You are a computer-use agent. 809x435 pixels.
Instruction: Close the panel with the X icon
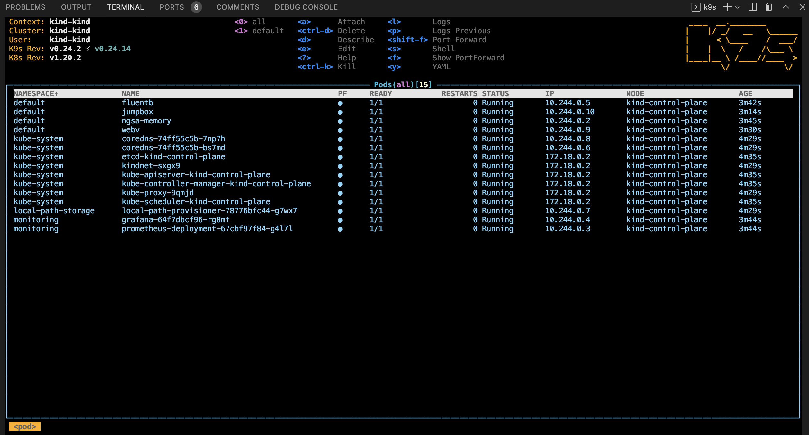pos(802,7)
